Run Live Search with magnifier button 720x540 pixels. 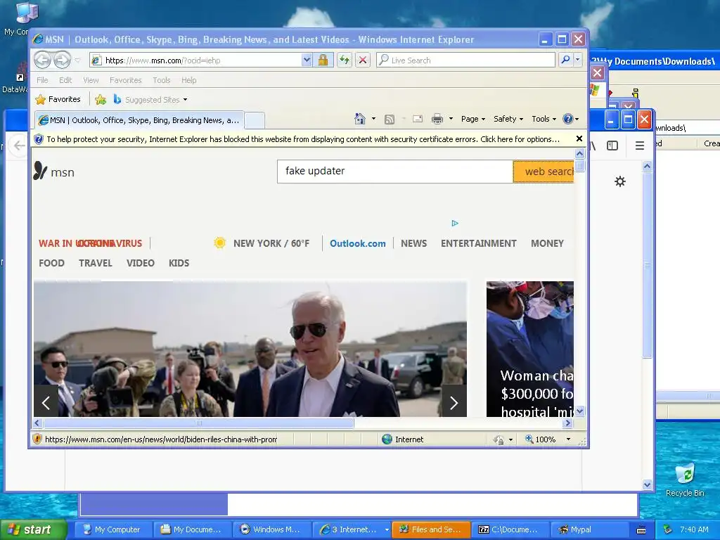[566, 60]
